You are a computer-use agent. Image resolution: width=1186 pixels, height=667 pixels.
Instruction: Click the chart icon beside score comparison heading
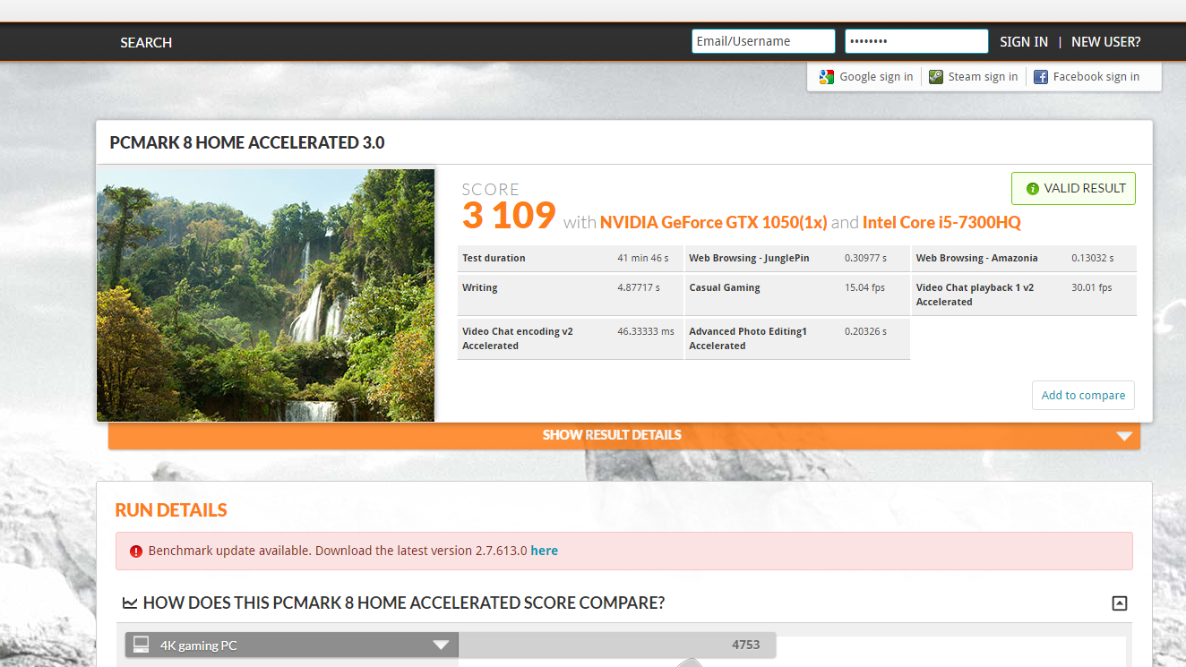coord(130,603)
